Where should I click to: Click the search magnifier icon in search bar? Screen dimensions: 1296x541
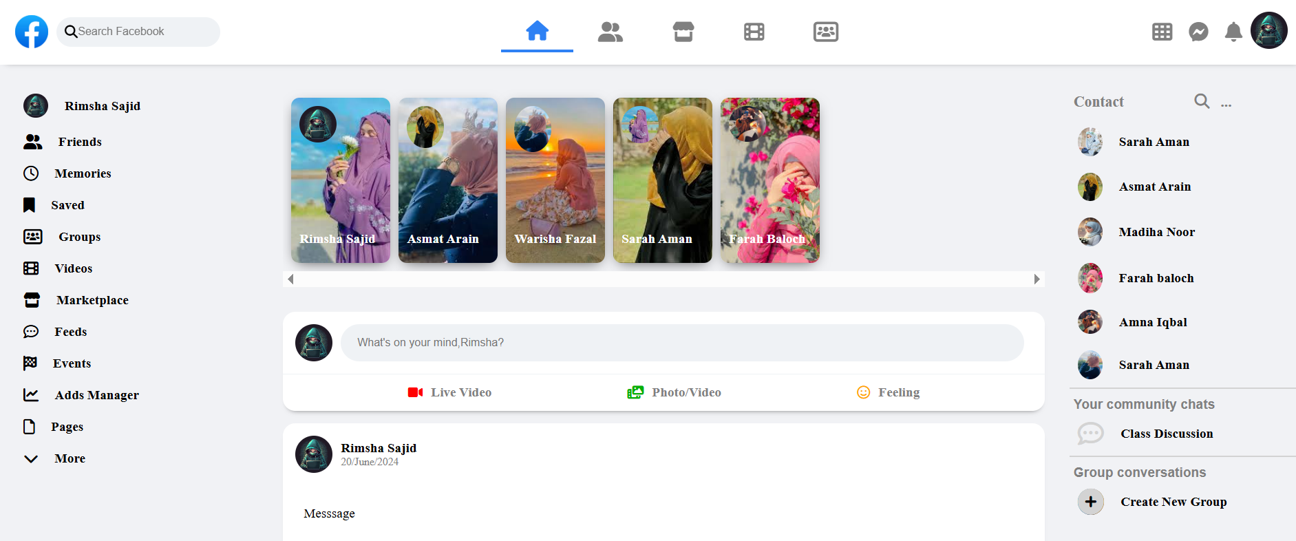71,32
